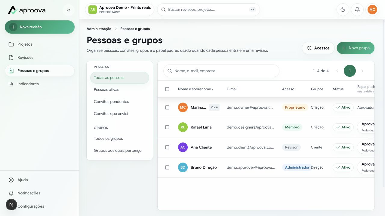Click the Cliente group cell
The height and width of the screenshot is (216, 385).
tap(317, 147)
